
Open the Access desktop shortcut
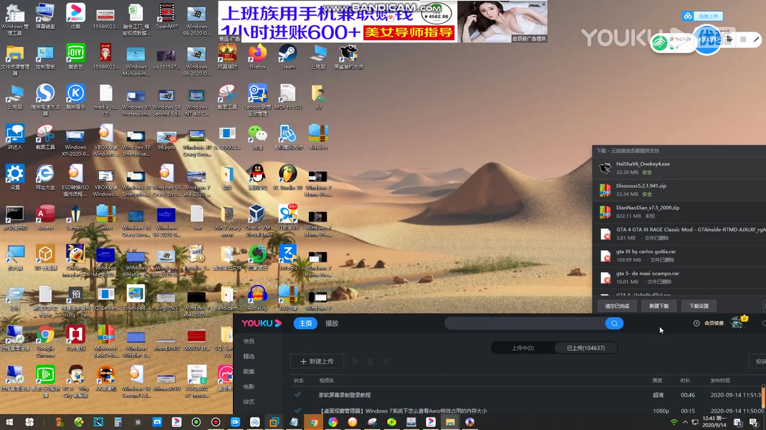(45, 217)
